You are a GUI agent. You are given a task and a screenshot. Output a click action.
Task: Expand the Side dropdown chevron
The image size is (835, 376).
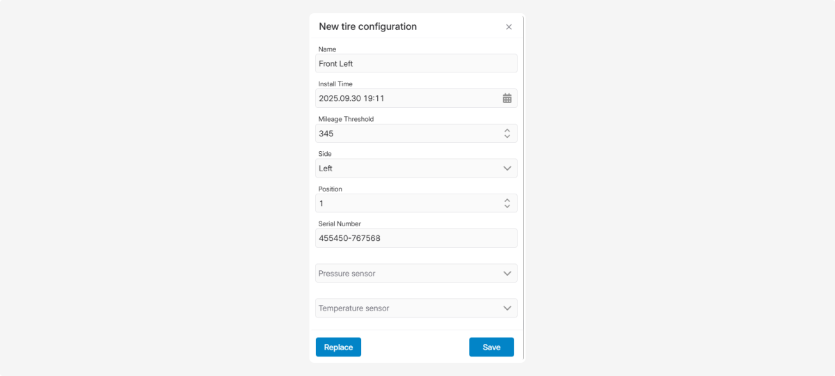[x=507, y=169]
